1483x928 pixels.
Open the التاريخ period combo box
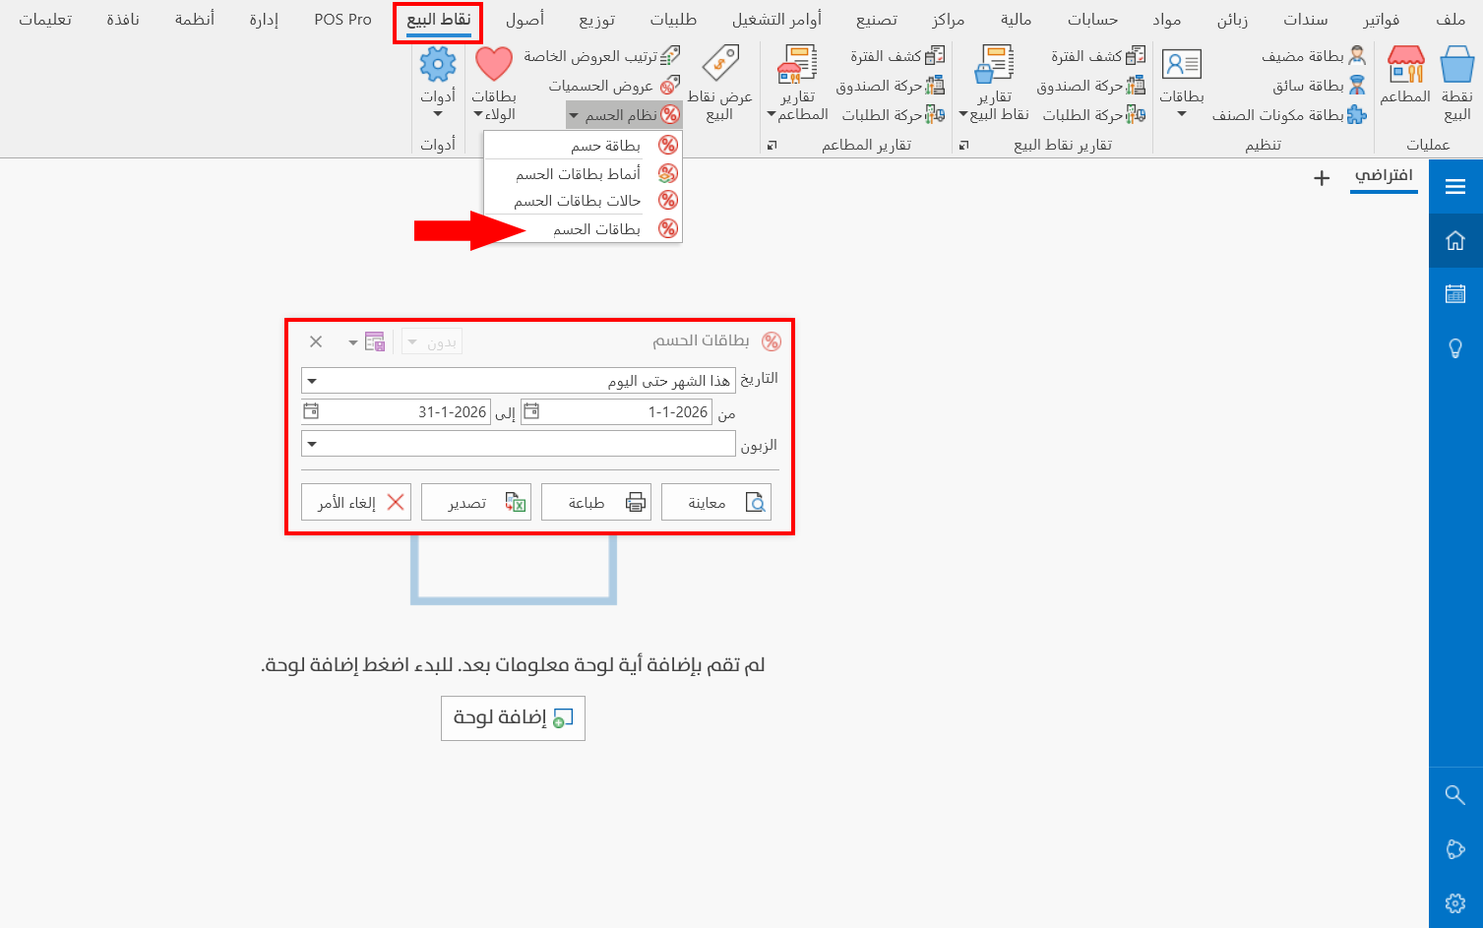coord(519,381)
